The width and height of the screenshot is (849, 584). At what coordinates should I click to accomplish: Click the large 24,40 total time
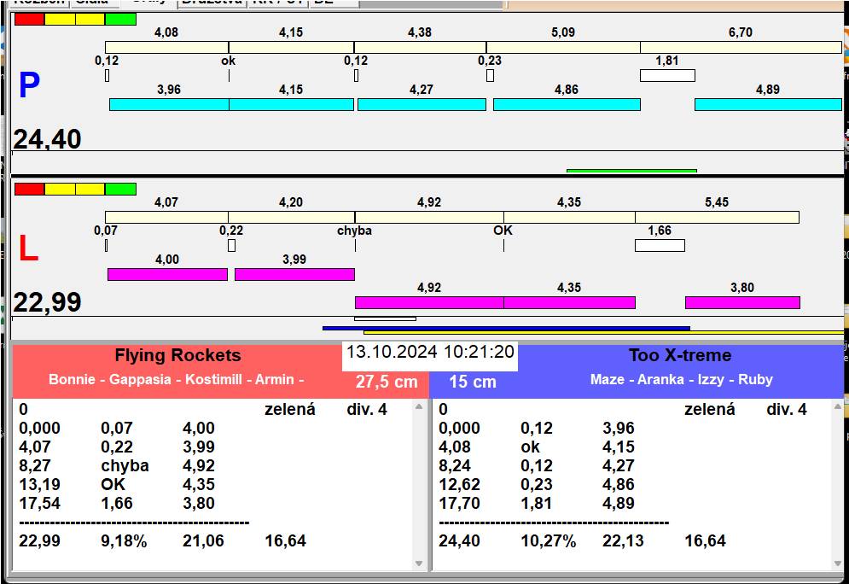pyautogui.click(x=47, y=139)
